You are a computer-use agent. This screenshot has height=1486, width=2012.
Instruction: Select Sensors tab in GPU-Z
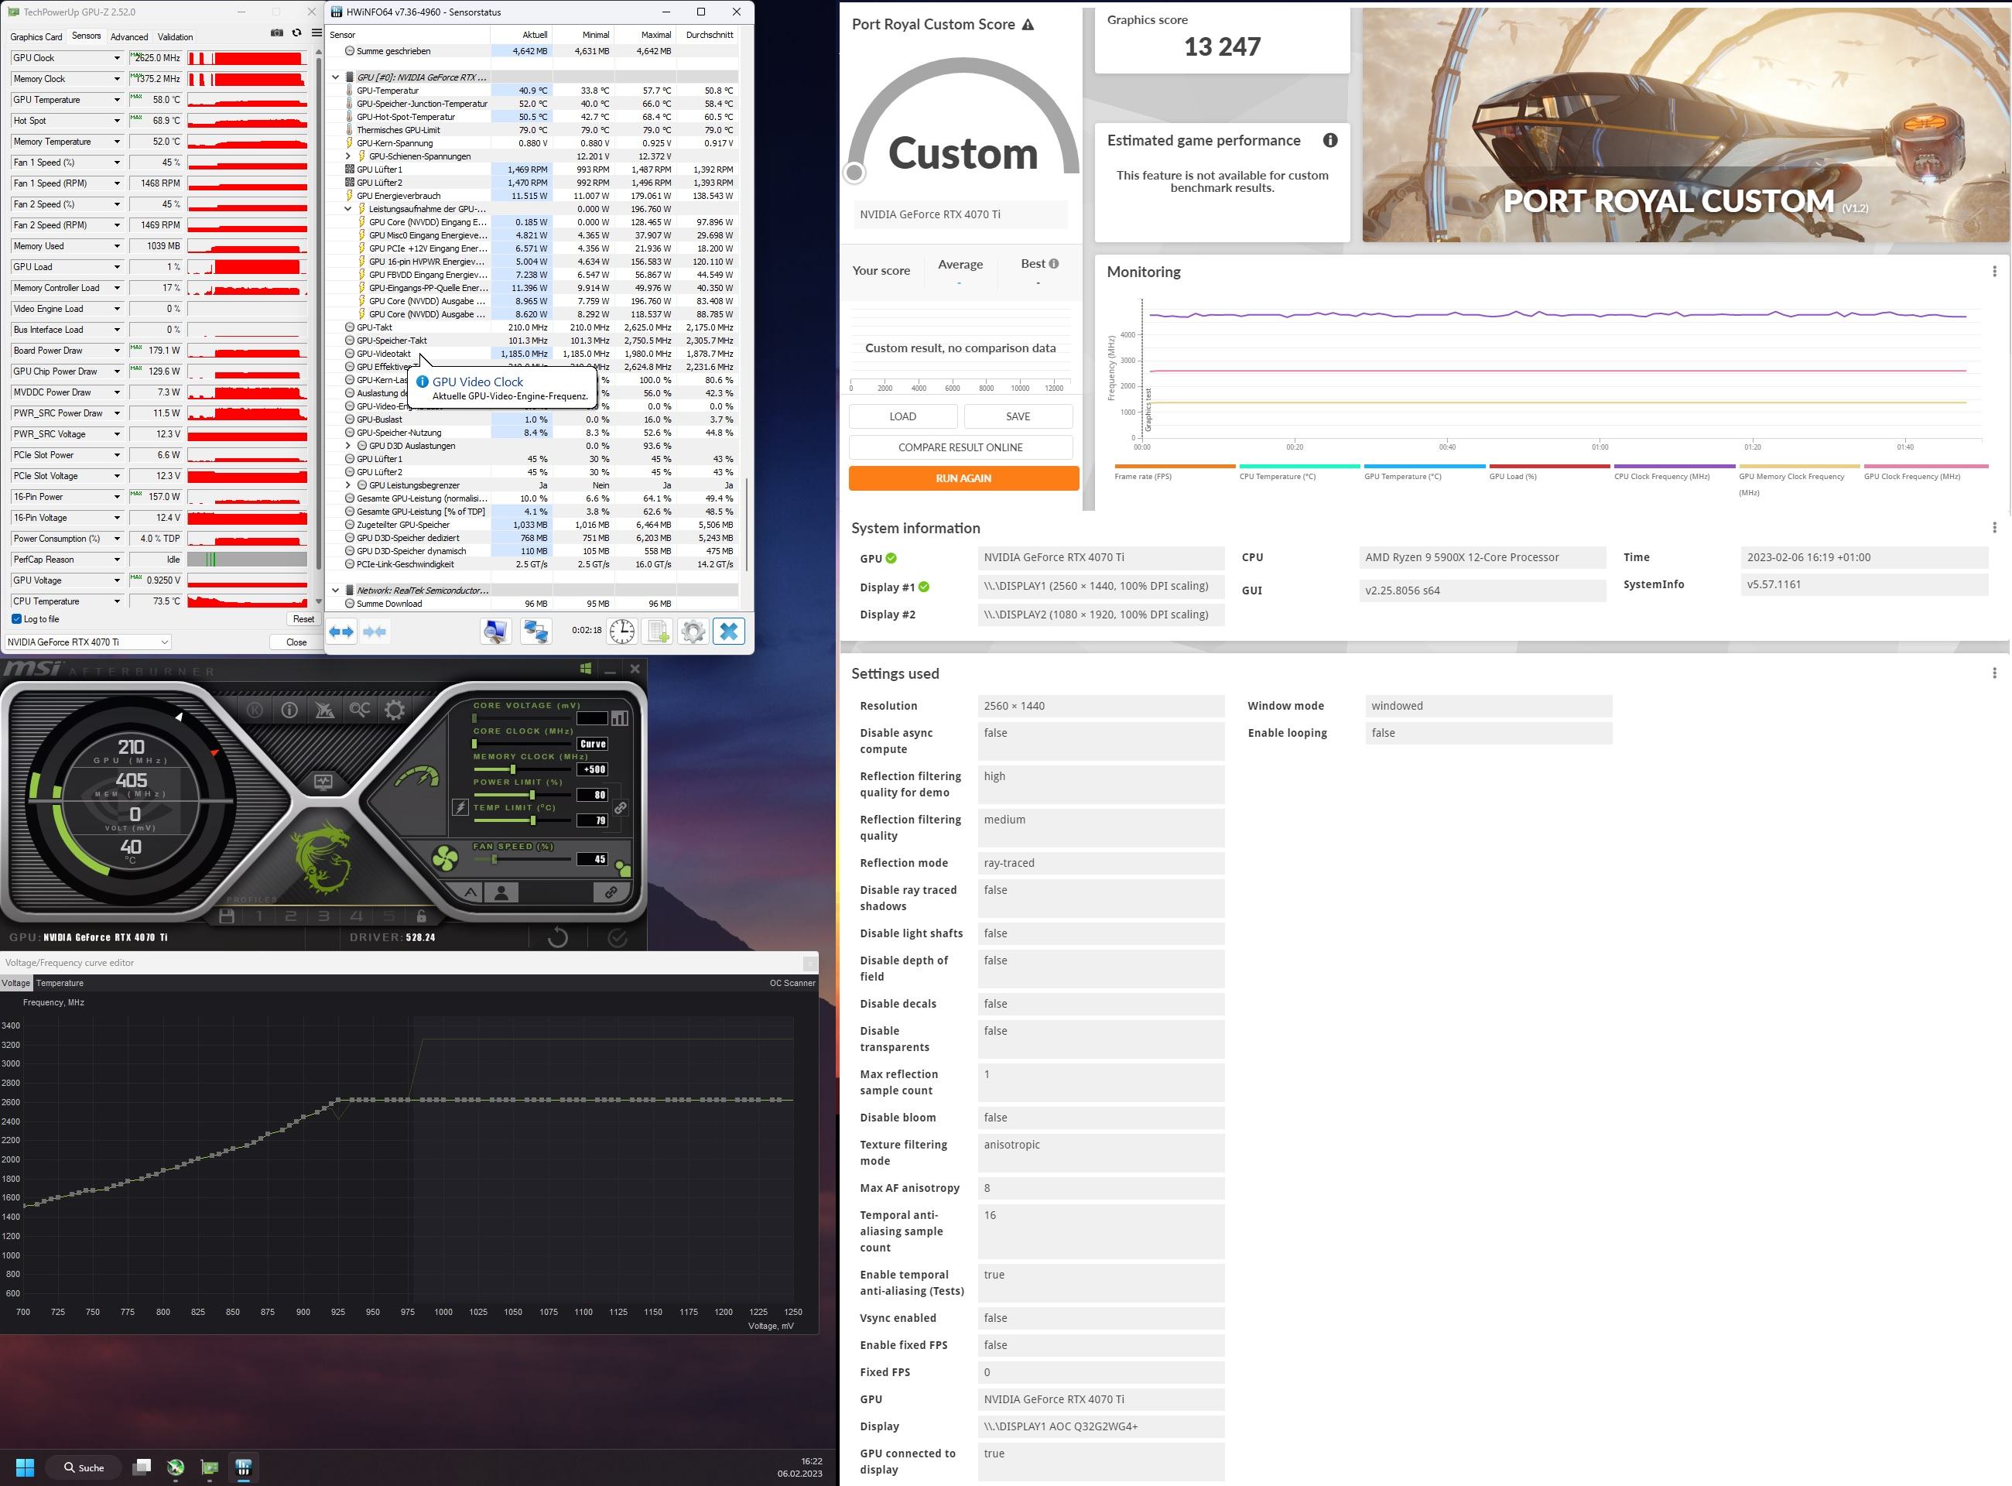87,36
